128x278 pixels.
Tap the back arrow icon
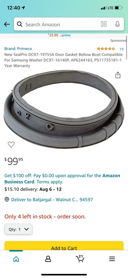pos(7,24)
